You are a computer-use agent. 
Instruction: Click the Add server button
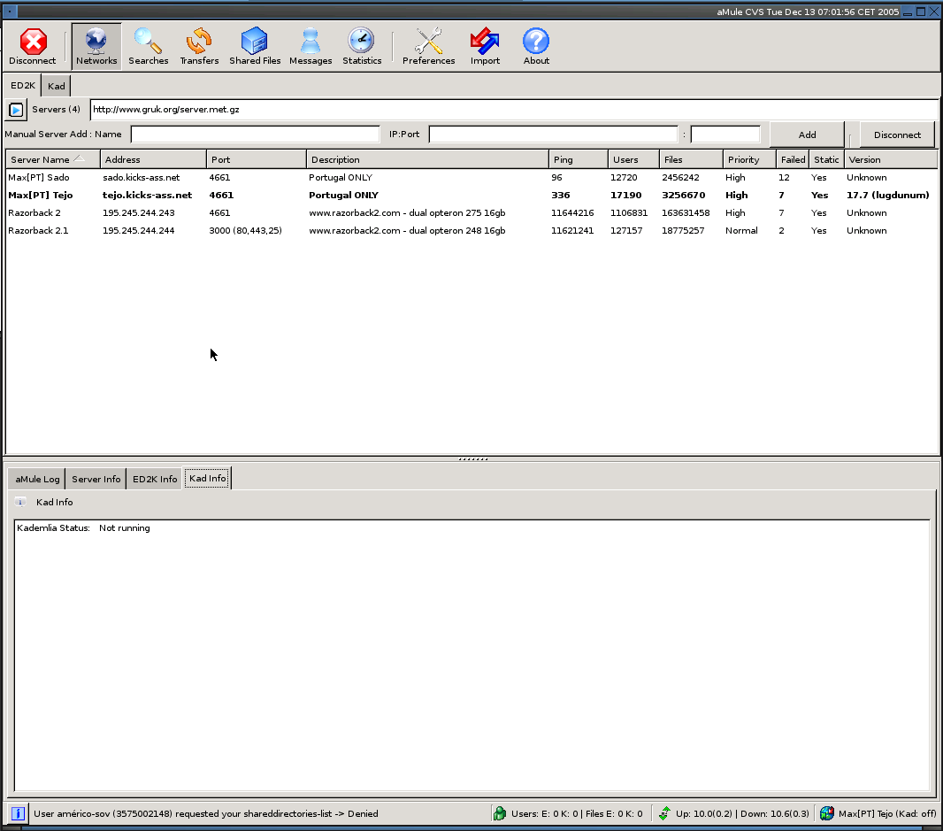807,135
